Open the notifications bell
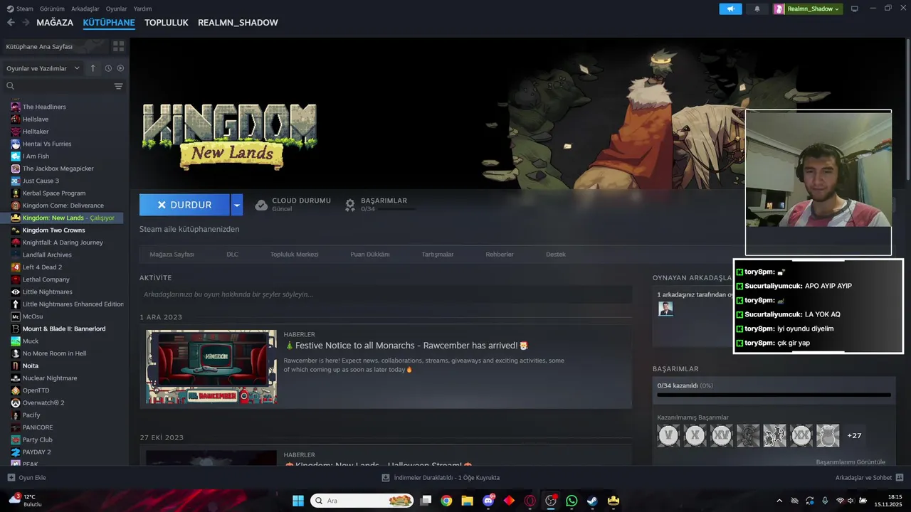This screenshot has width=911, height=512. [757, 9]
